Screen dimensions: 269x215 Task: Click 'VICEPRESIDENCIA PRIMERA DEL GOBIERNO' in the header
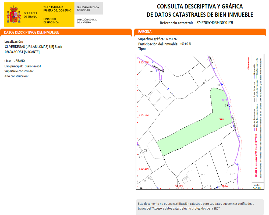(x=57, y=9)
